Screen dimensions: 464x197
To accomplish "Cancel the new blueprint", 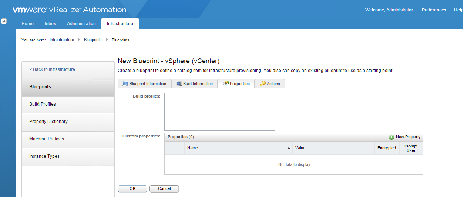I will click(164, 189).
